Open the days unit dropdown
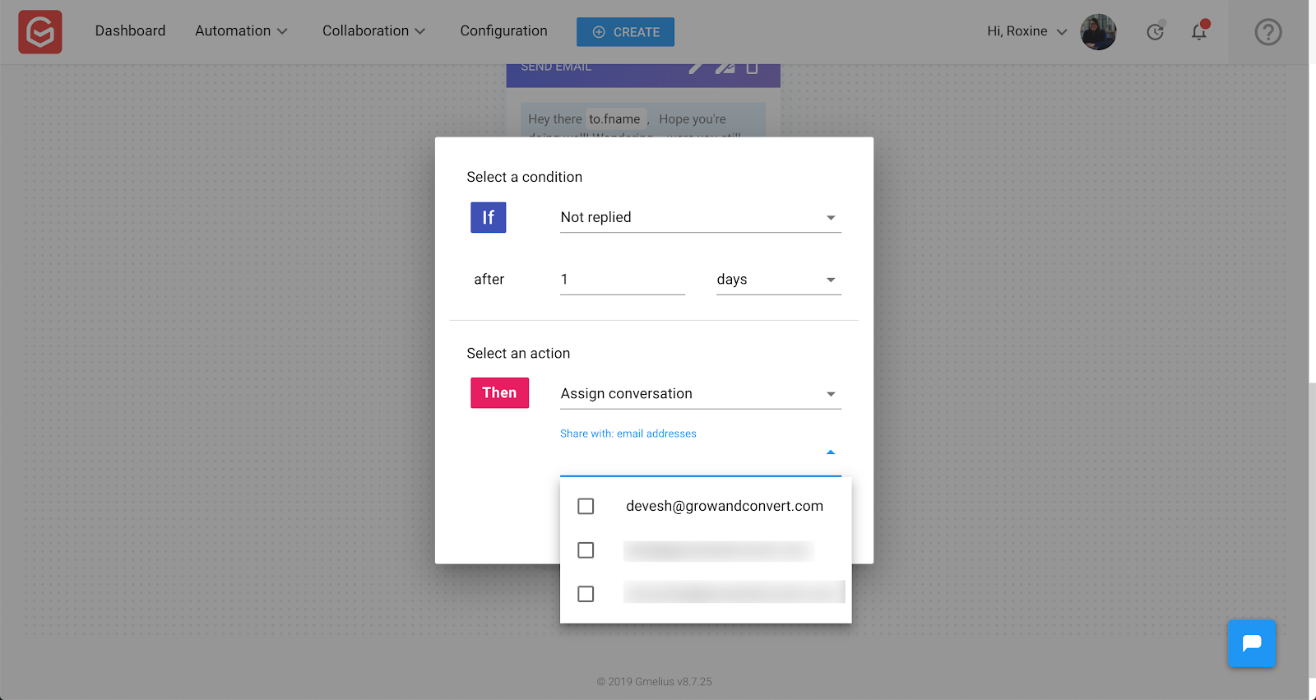 coord(779,280)
